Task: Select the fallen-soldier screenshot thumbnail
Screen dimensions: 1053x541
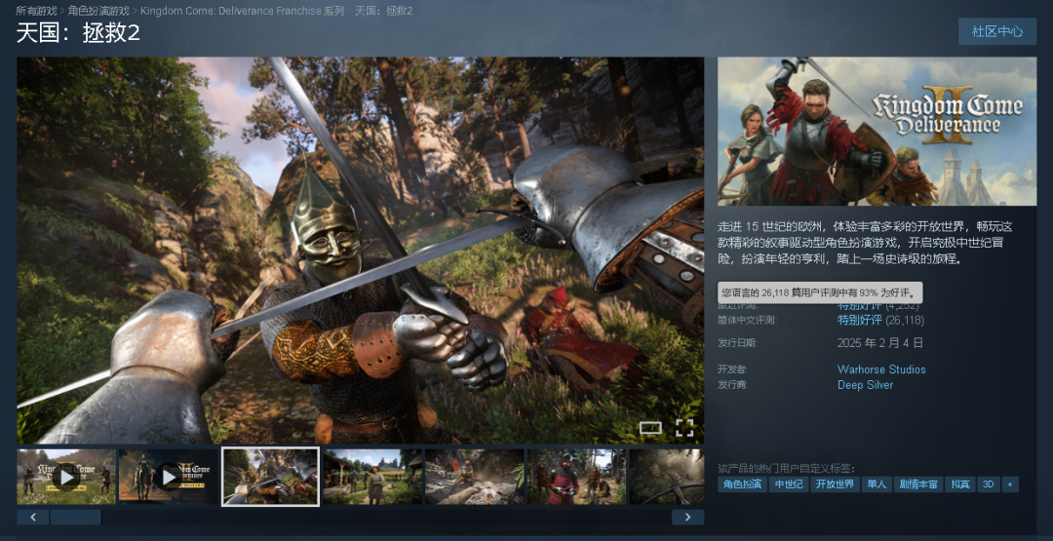Action: tap(475, 477)
